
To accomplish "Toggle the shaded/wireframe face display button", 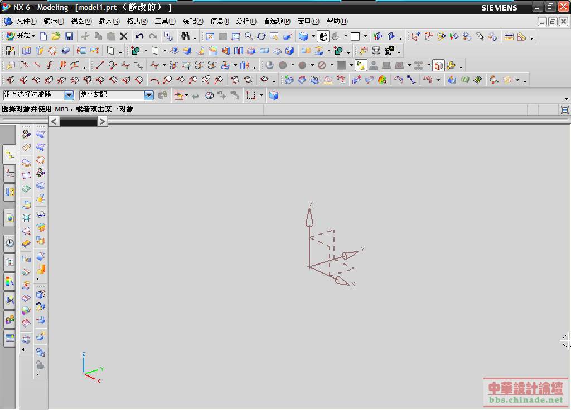I will pos(323,36).
